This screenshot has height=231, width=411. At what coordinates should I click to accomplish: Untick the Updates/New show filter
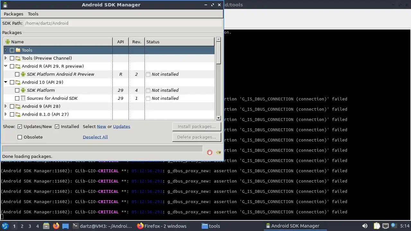pos(20,127)
